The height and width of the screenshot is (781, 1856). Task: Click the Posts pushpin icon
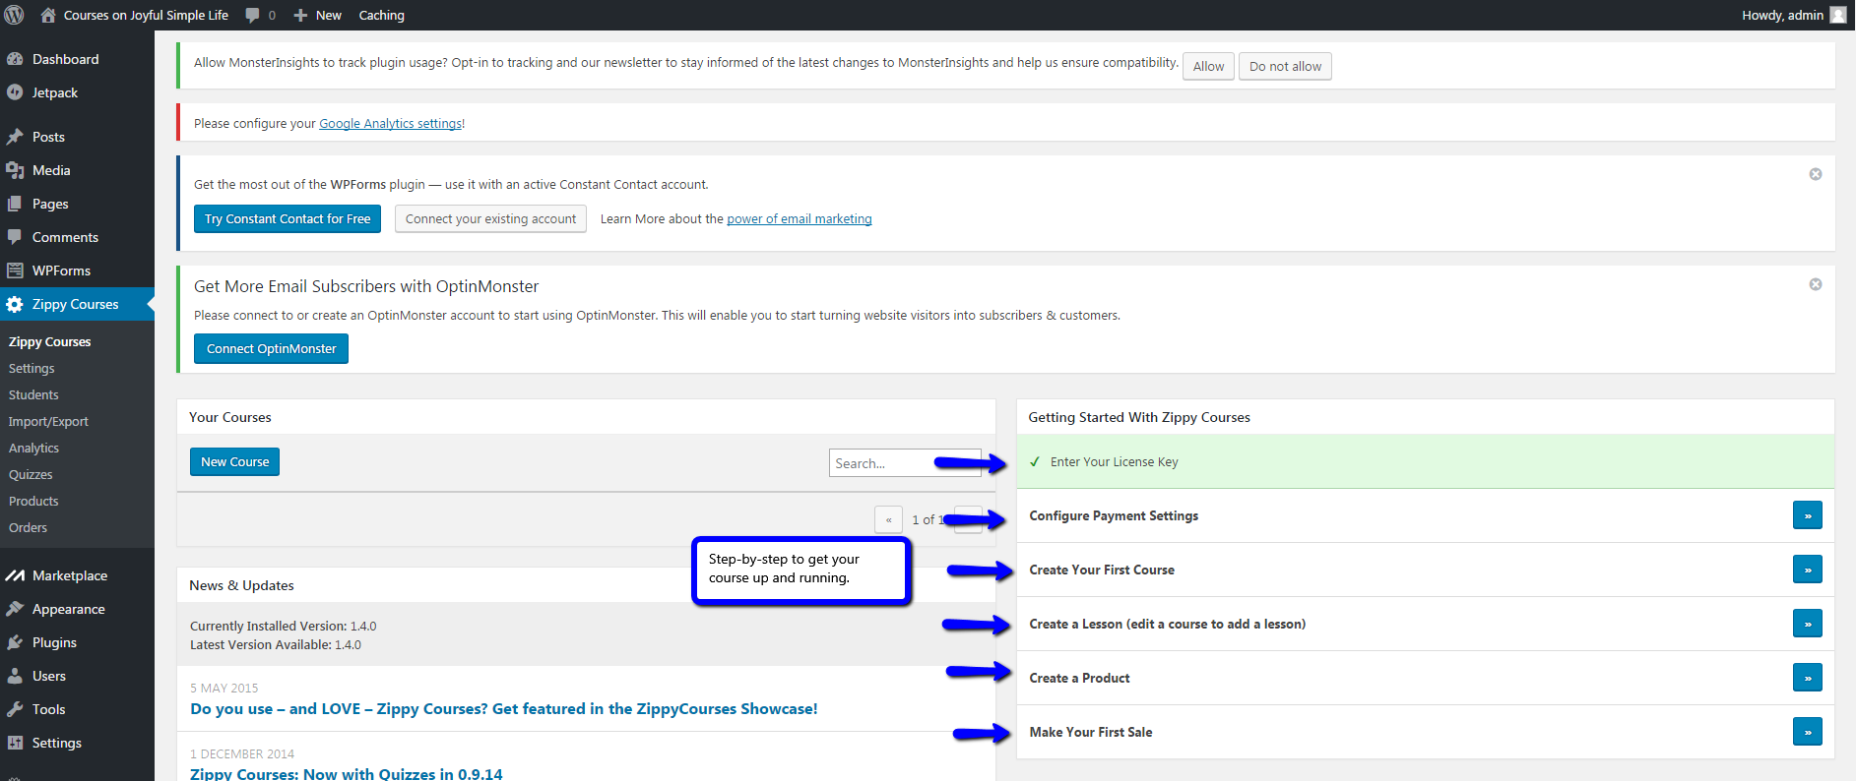coord(15,137)
